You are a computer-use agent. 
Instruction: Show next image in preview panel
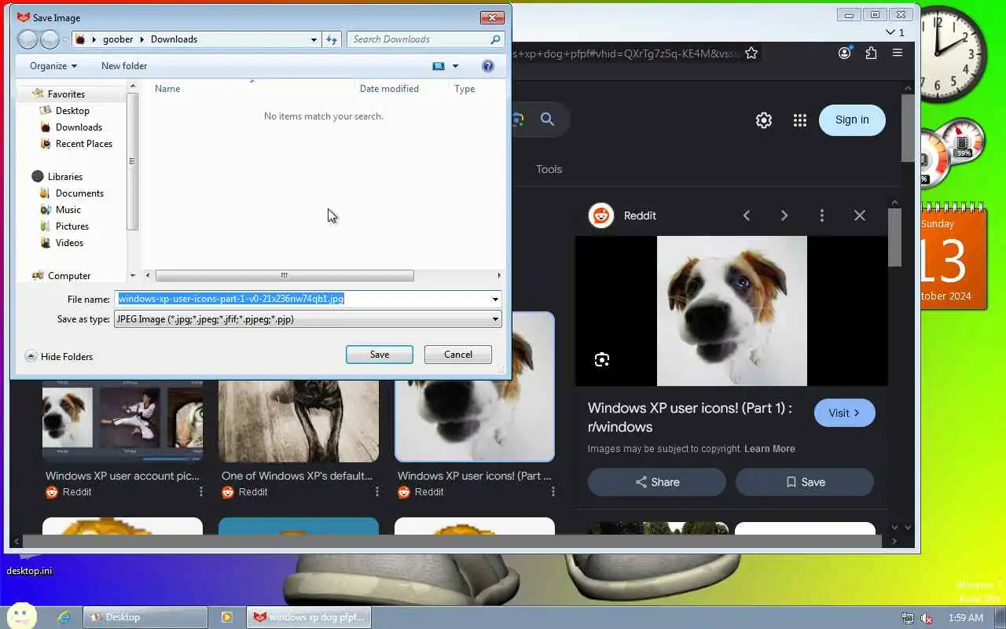(x=784, y=215)
